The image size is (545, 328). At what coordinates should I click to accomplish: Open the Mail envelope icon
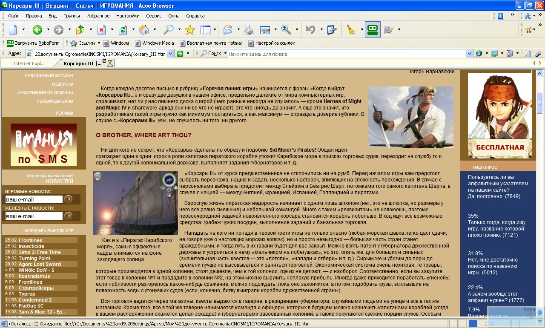coord(228,30)
